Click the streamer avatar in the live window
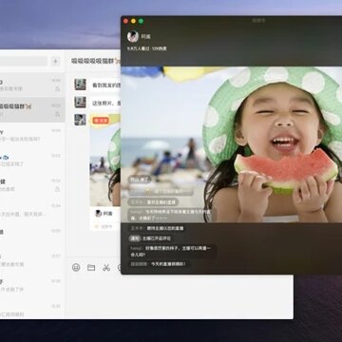 tap(133, 37)
